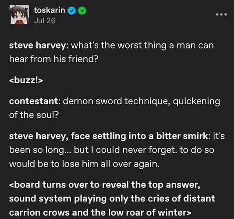Open the Jul 26 post timestamp
This screenshot has width=234, height=219.
click(x=45, y=21)
